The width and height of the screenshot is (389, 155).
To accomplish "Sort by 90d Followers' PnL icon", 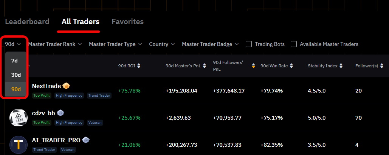I will click(253, 66).
